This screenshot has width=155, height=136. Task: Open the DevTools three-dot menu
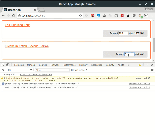(147, 65)
